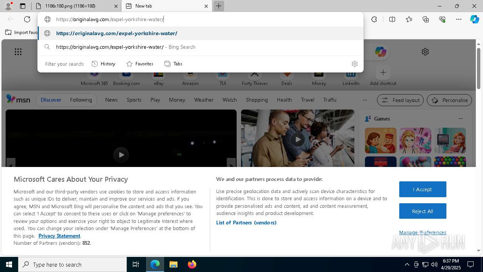The image size is (483, 272).
Task: Switch to the Discover feed tab
Action: click(x=51, y=100)
